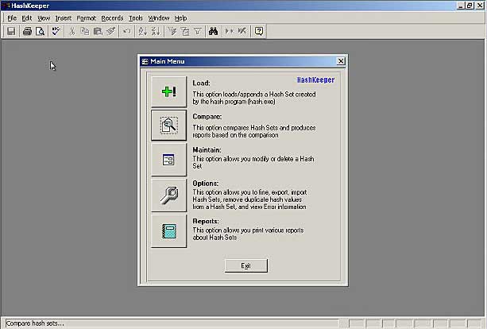
Task: Open Options with the wrench button
Action: [169, 195]
